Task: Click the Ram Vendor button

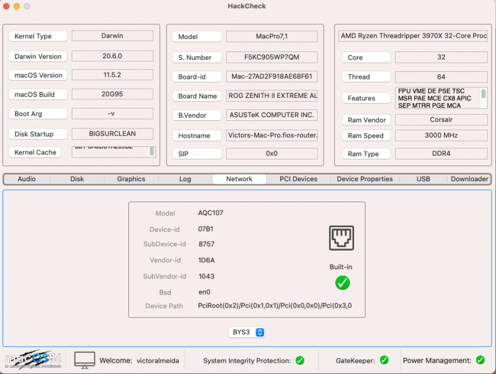Action: coord(366,119)
